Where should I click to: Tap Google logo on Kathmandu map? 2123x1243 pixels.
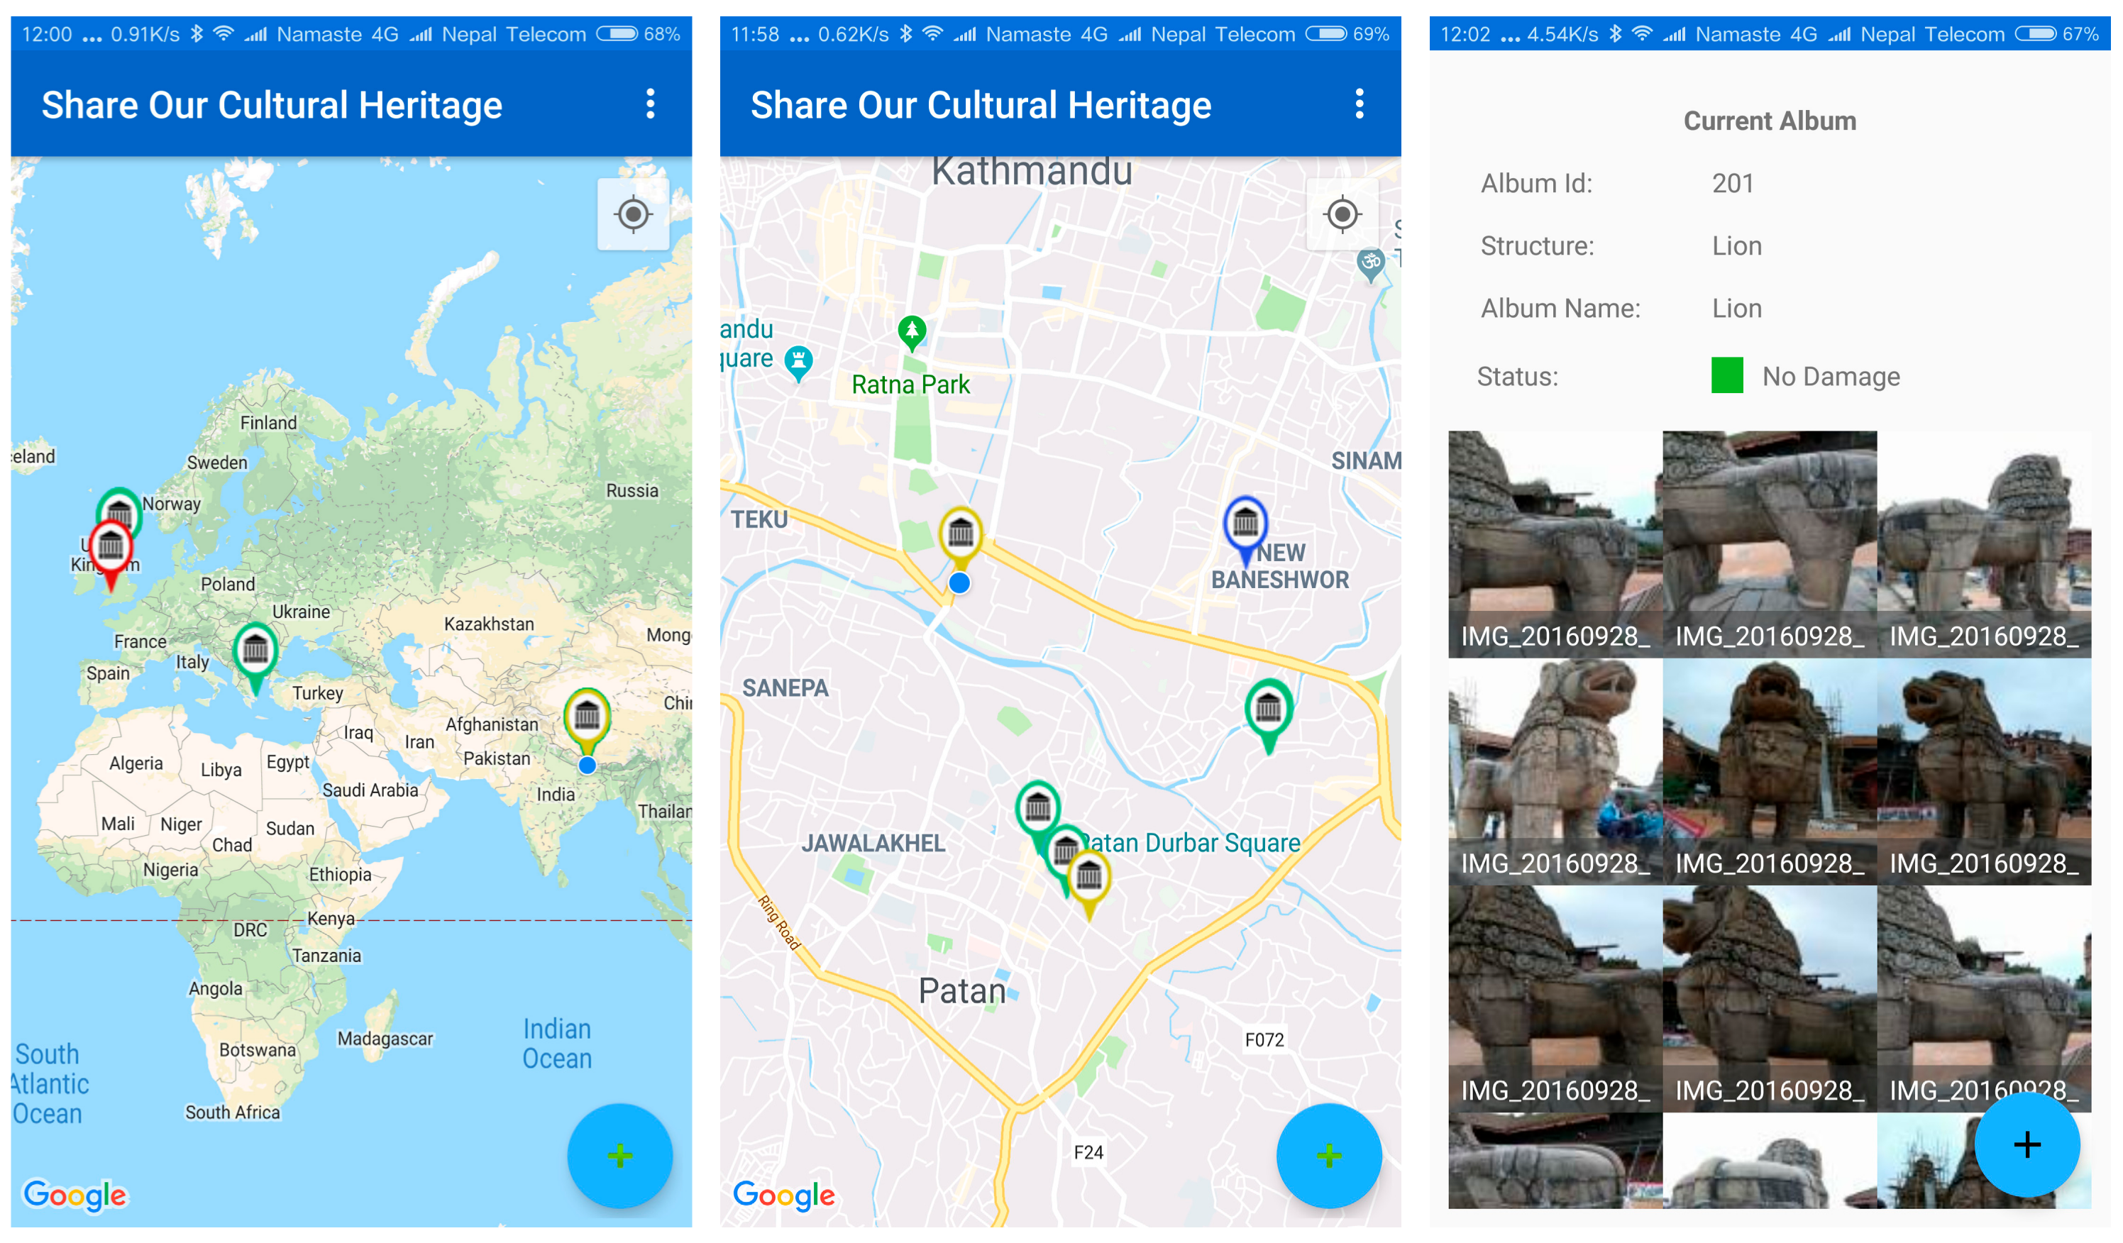click(x=783, y=1194)
